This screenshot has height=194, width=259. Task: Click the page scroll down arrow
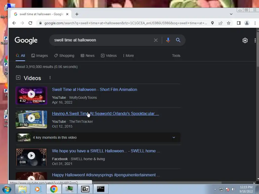(x=258, y=179)
